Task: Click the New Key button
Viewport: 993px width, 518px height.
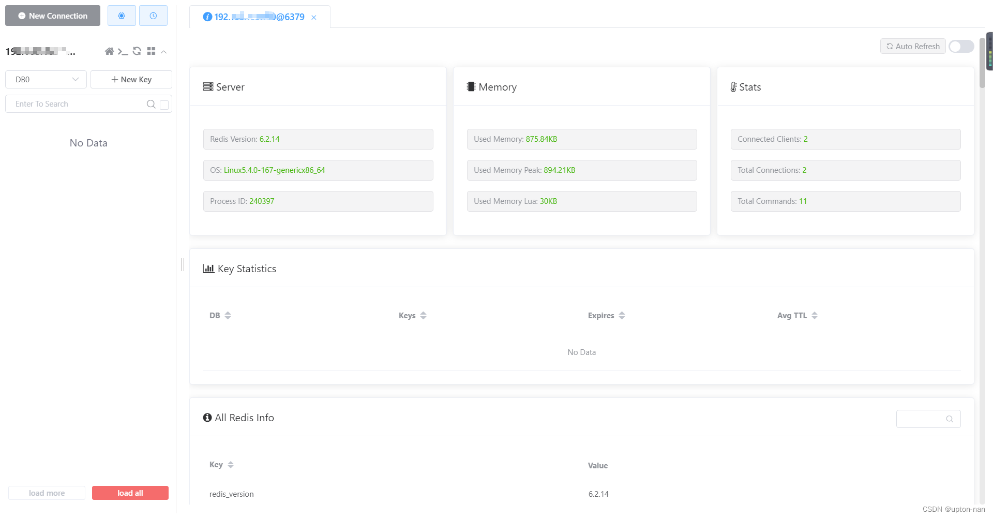Action: click(131, 79)
